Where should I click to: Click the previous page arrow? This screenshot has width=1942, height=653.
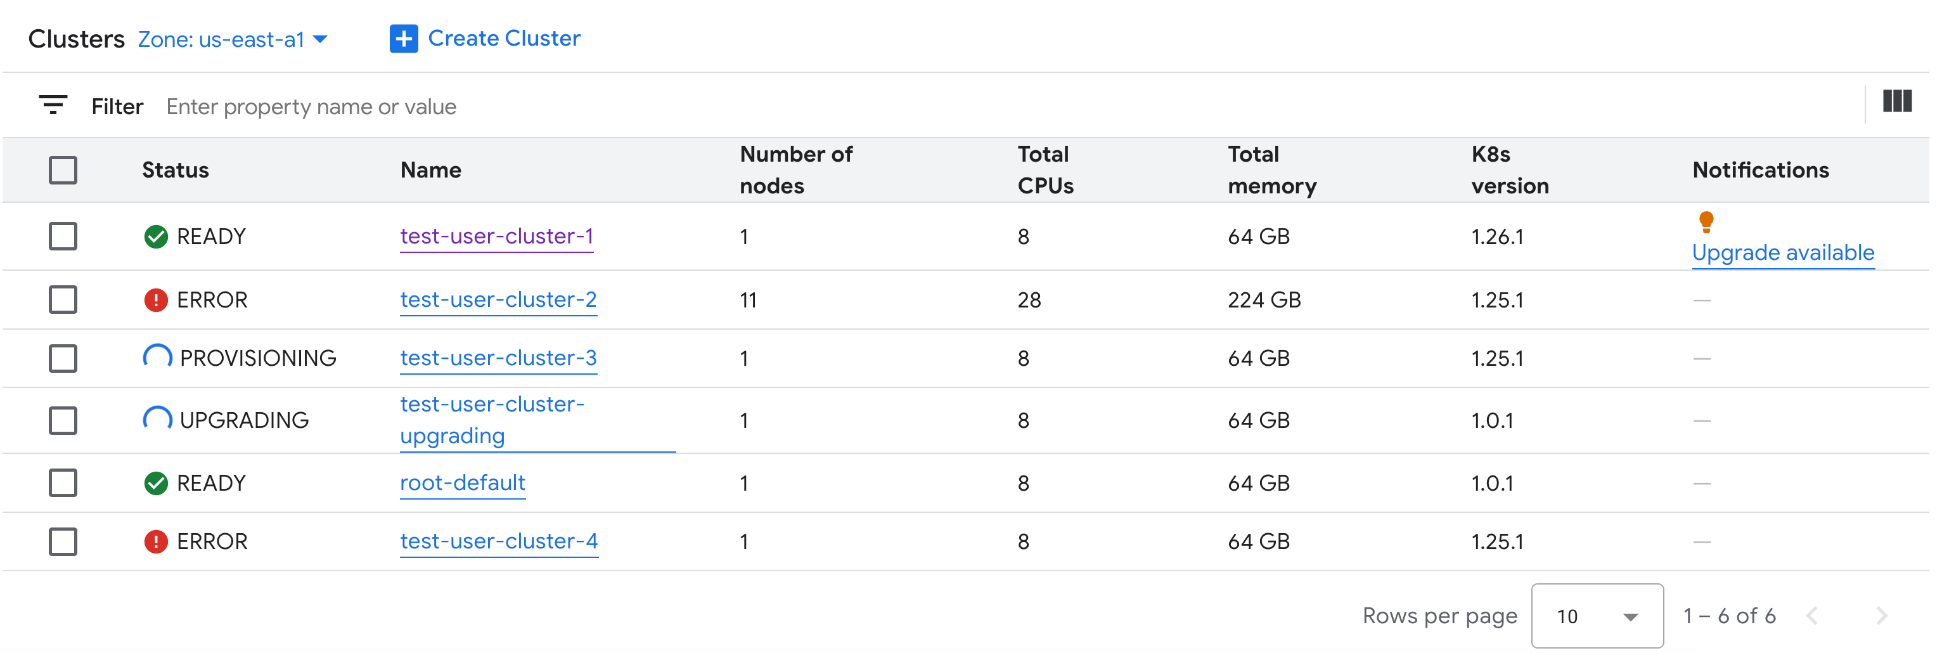coord(1840,616)
